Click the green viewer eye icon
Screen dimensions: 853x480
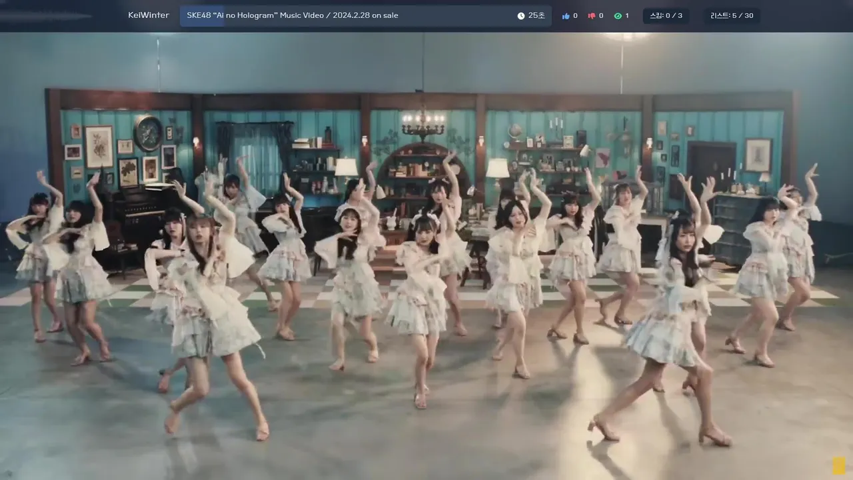(618, 15)
